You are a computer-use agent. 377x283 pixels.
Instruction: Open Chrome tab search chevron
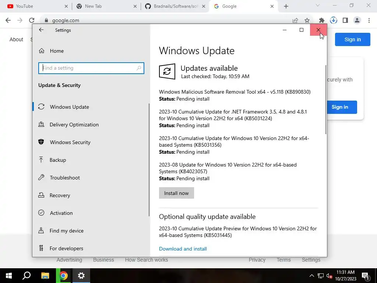click(x=318, y=5)
